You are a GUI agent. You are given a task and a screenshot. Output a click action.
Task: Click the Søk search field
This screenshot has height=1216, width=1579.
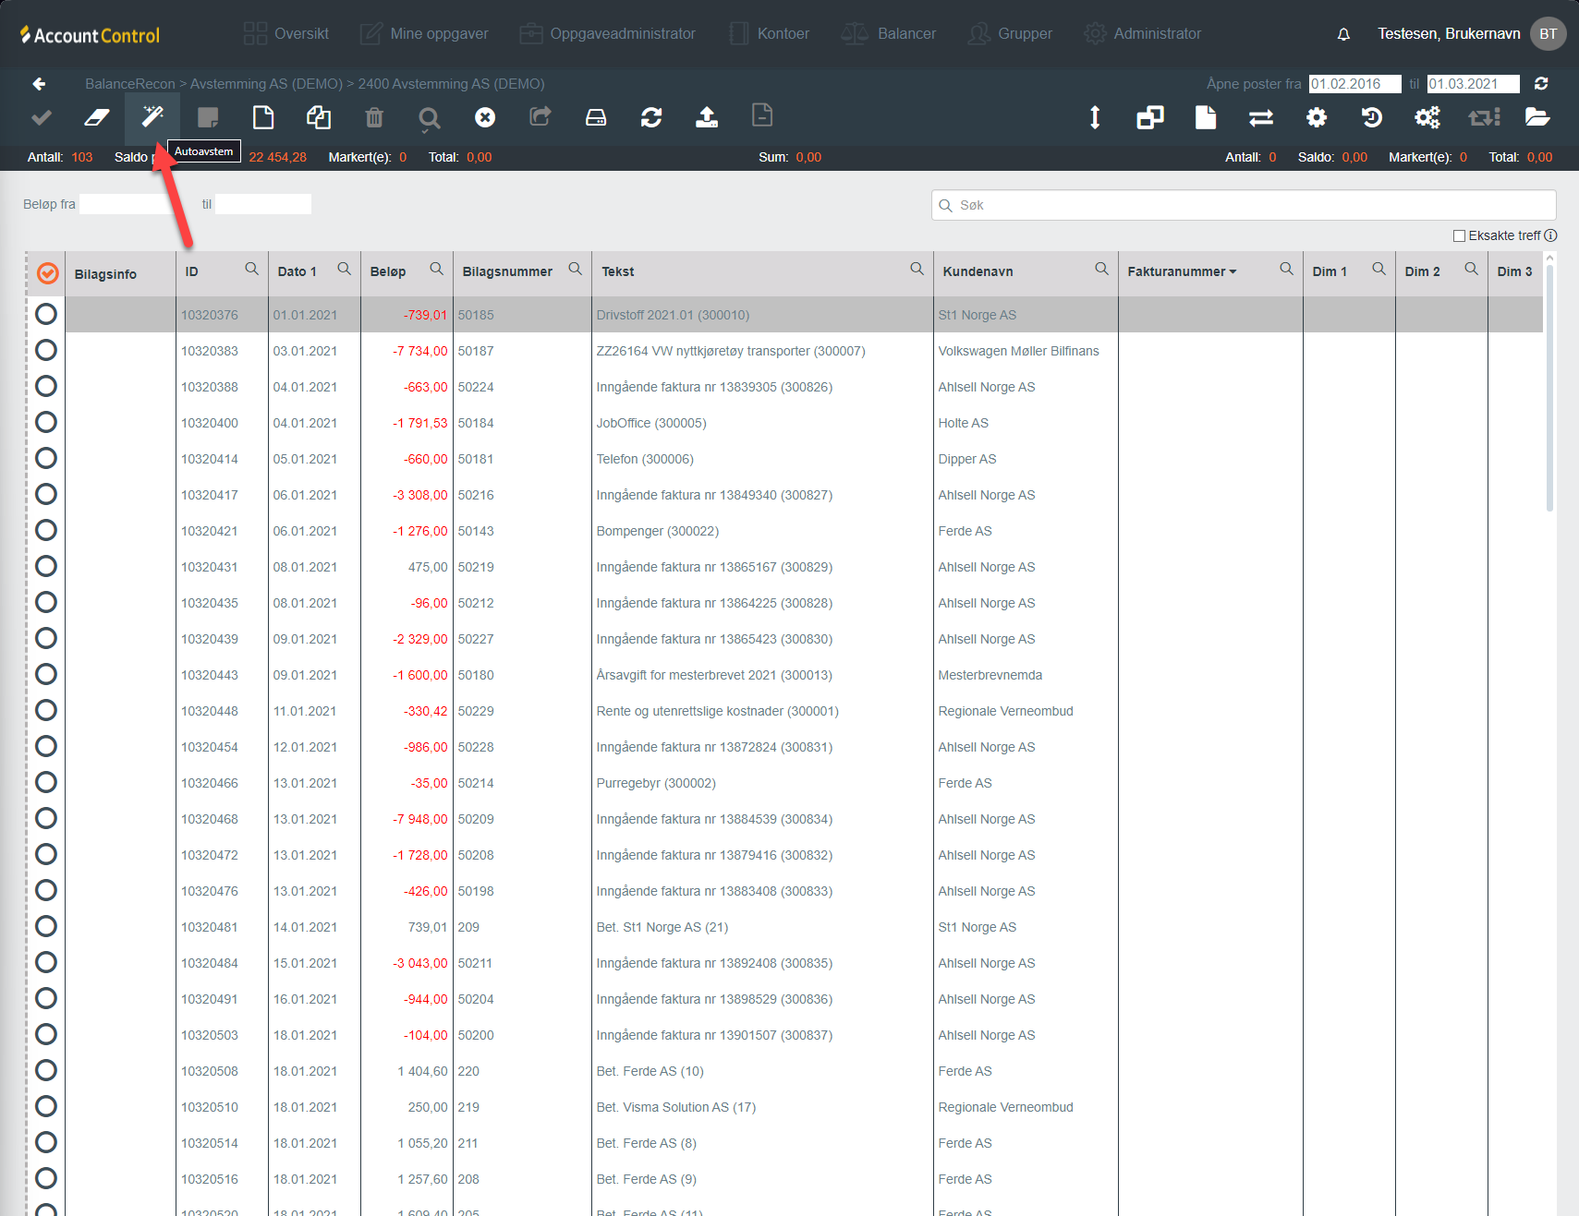(1244, 205)
